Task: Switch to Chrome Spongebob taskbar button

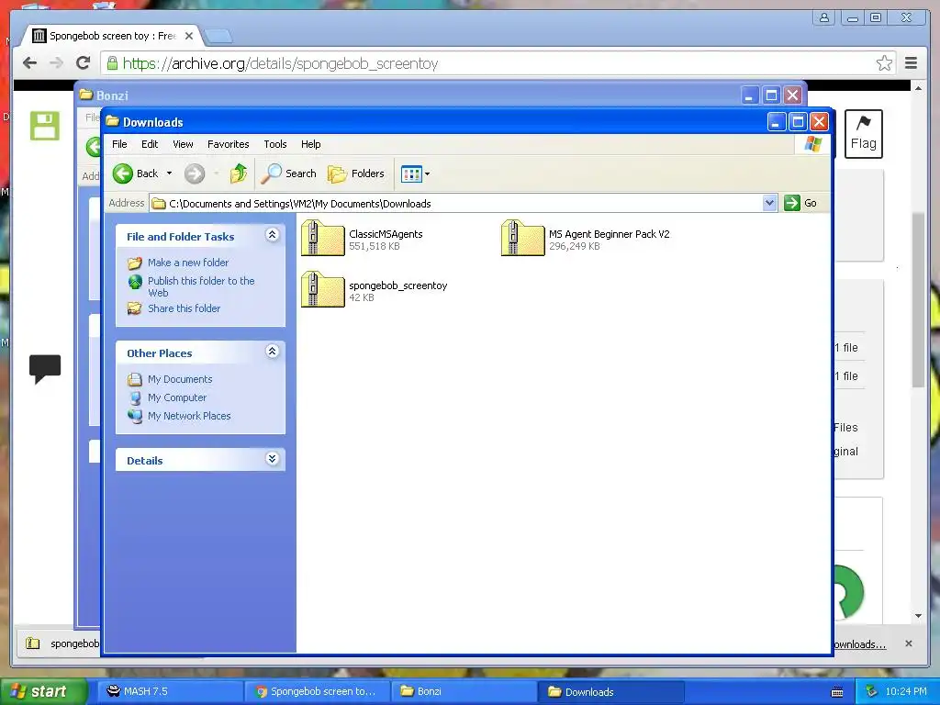Action: click(x=318, y=692)
